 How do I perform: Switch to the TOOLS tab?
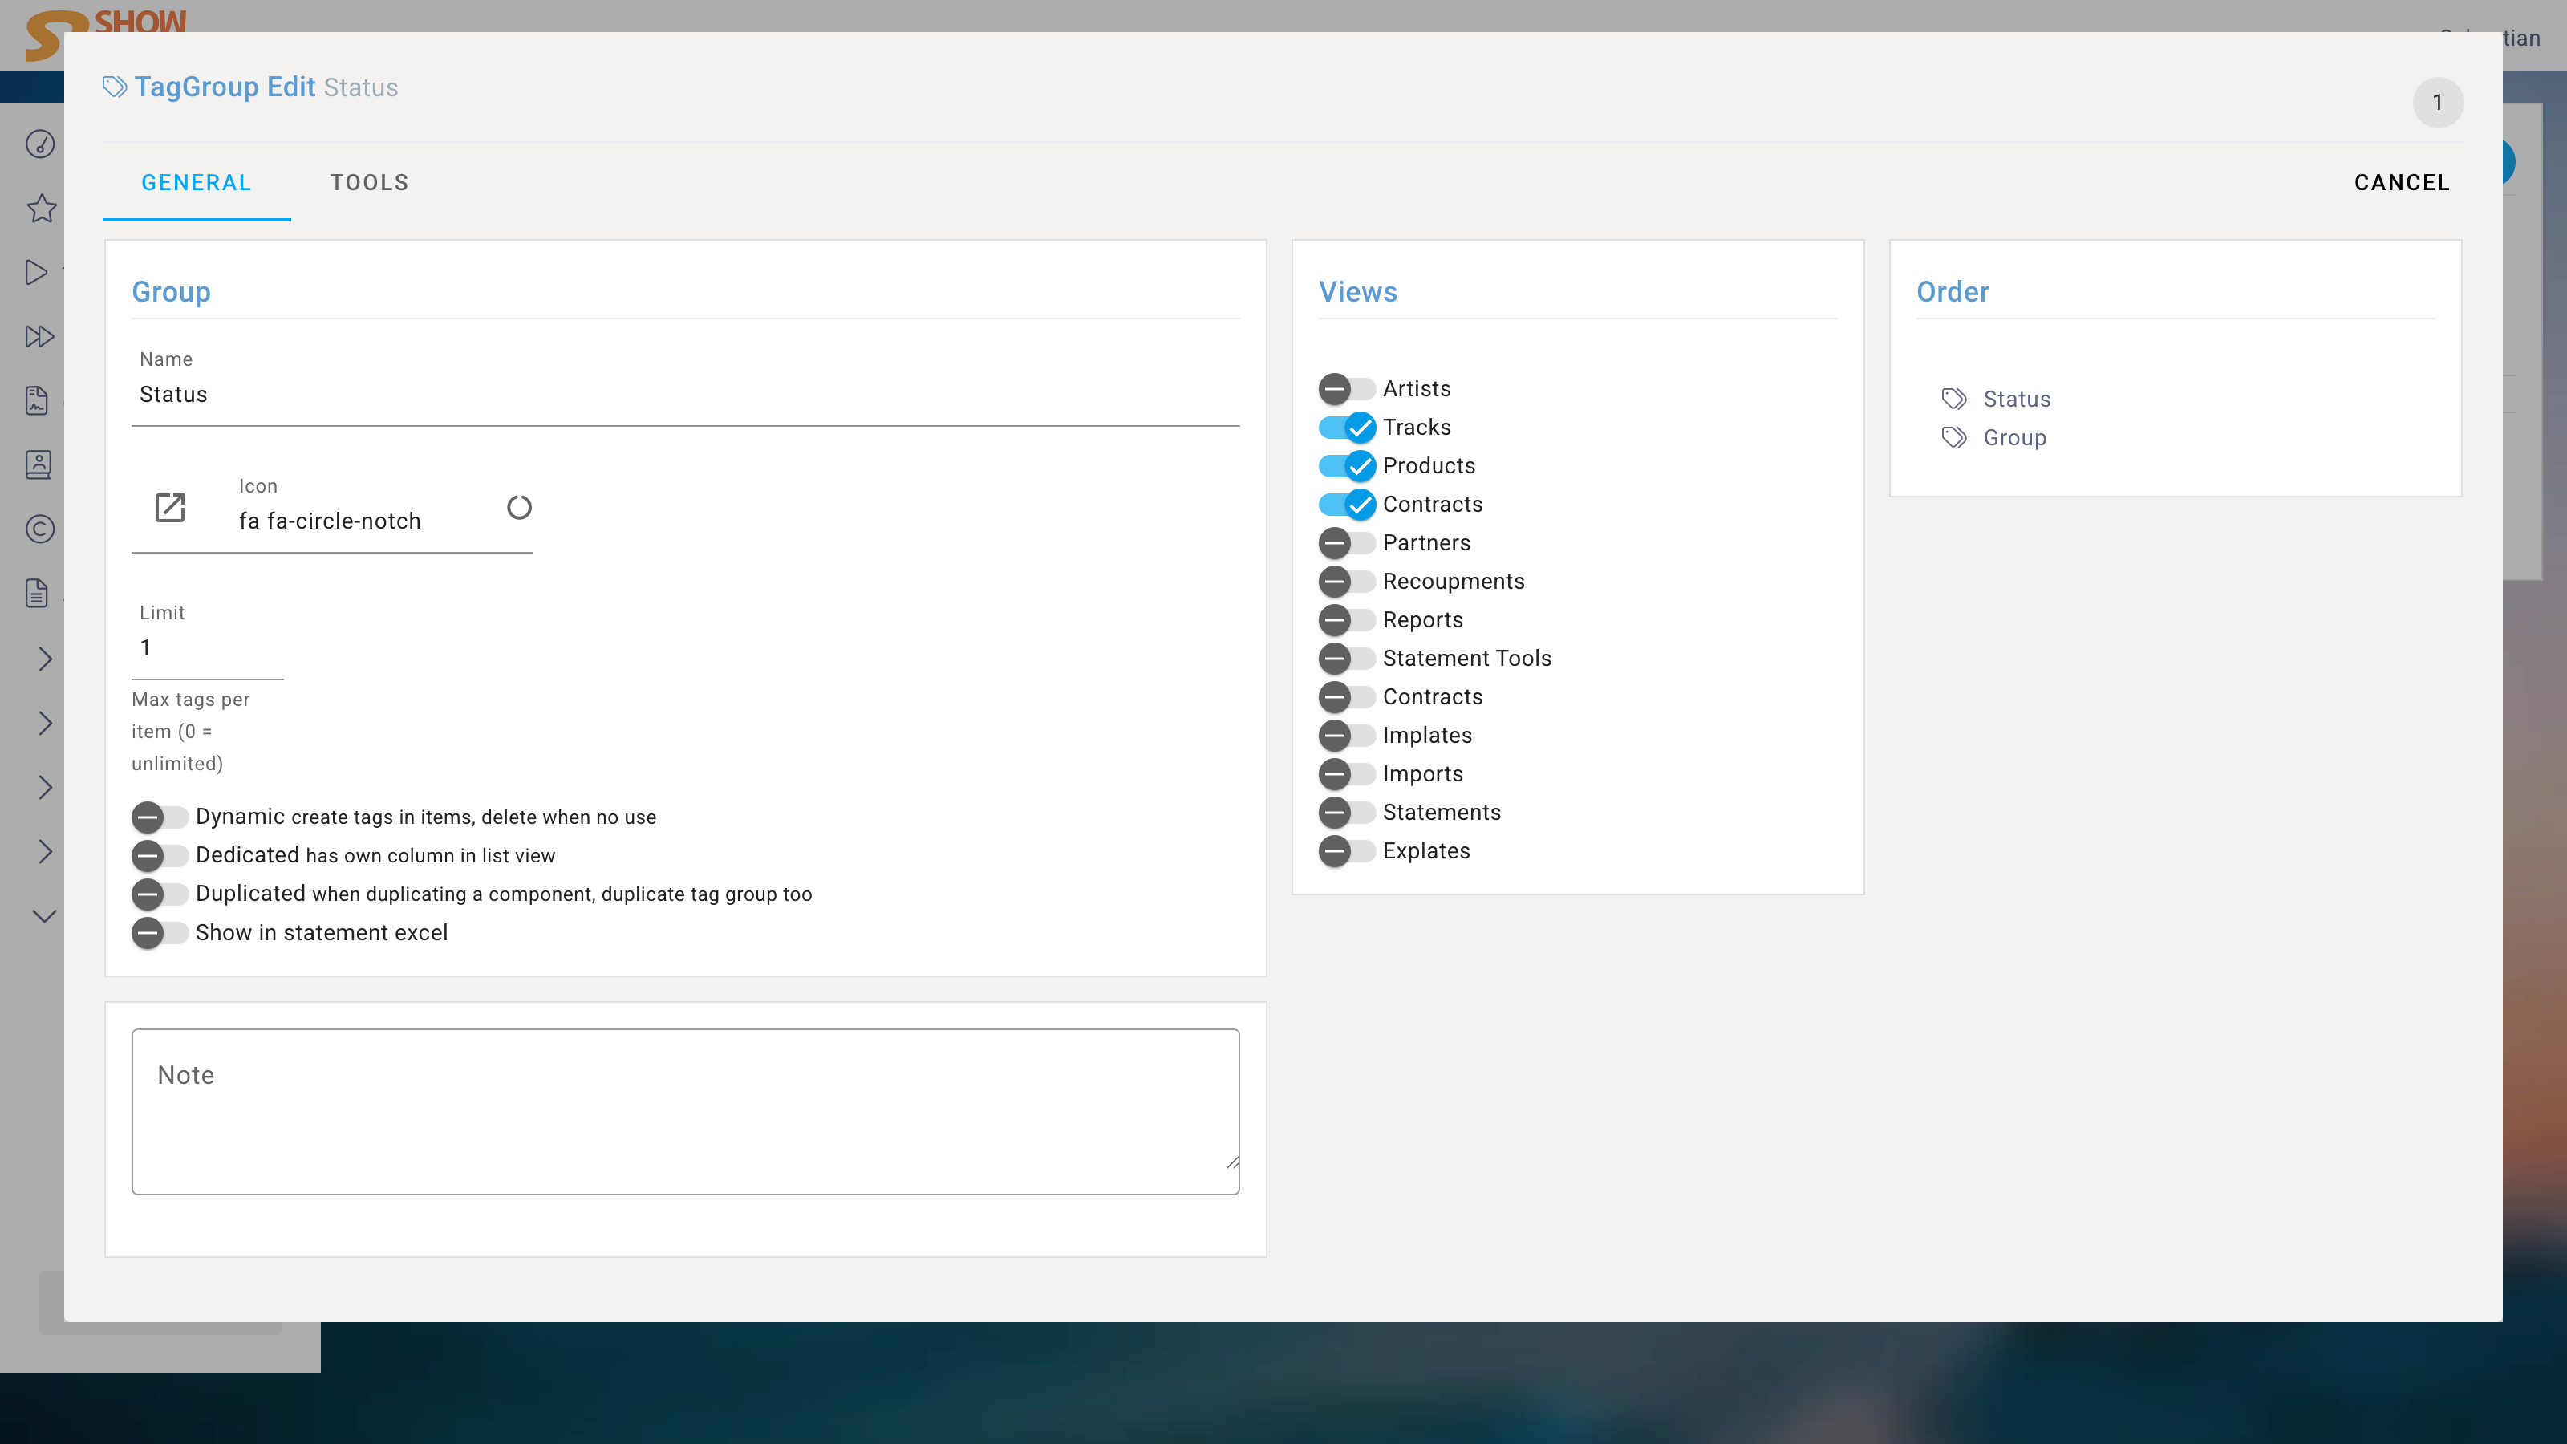coord(369,182)
